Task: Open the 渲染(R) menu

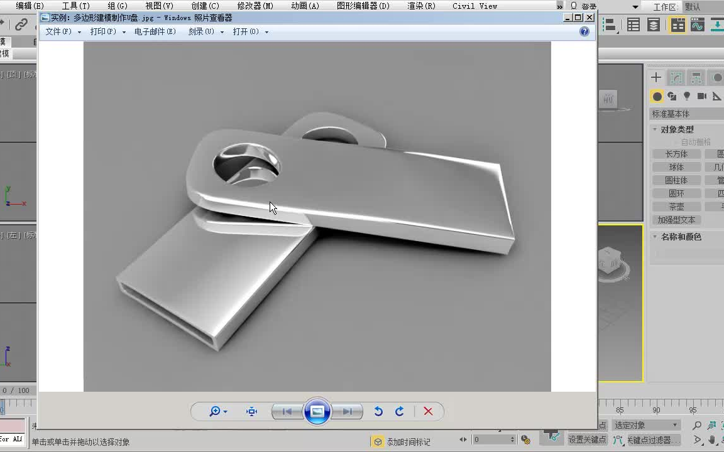Action: [x=422, y=6]
